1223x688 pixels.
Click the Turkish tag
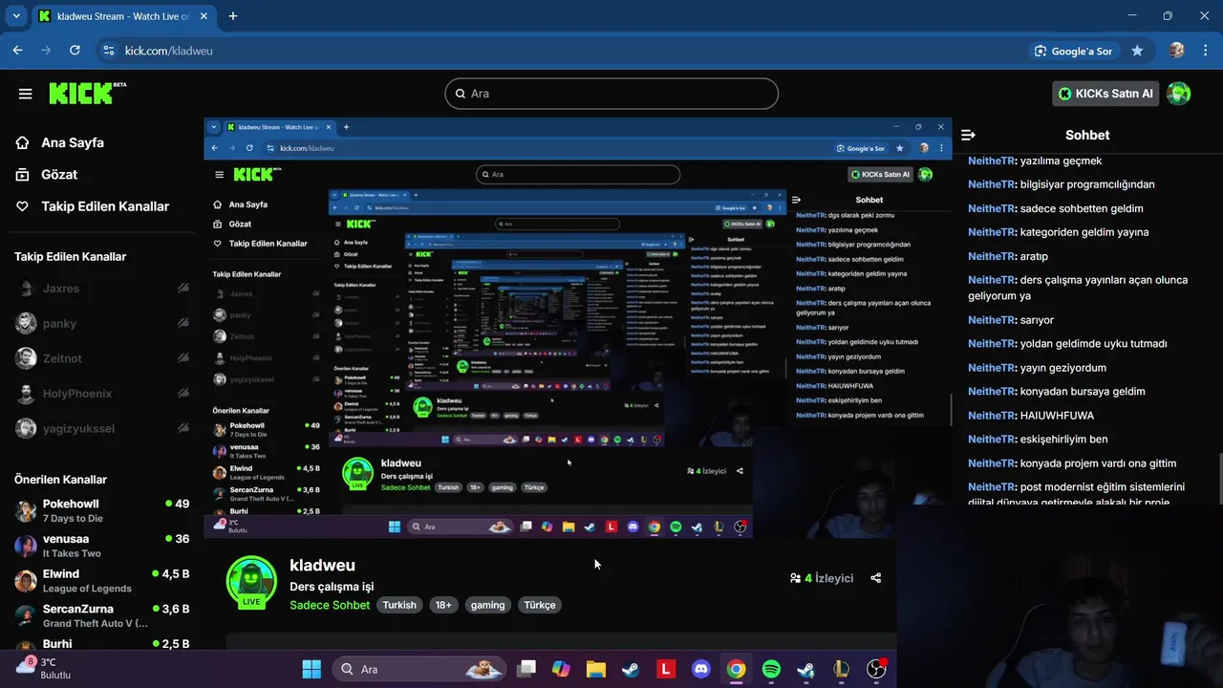399,605
